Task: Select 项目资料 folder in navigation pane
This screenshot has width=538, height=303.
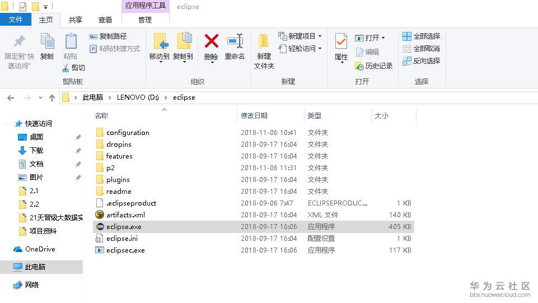Action: pos(43,231)
